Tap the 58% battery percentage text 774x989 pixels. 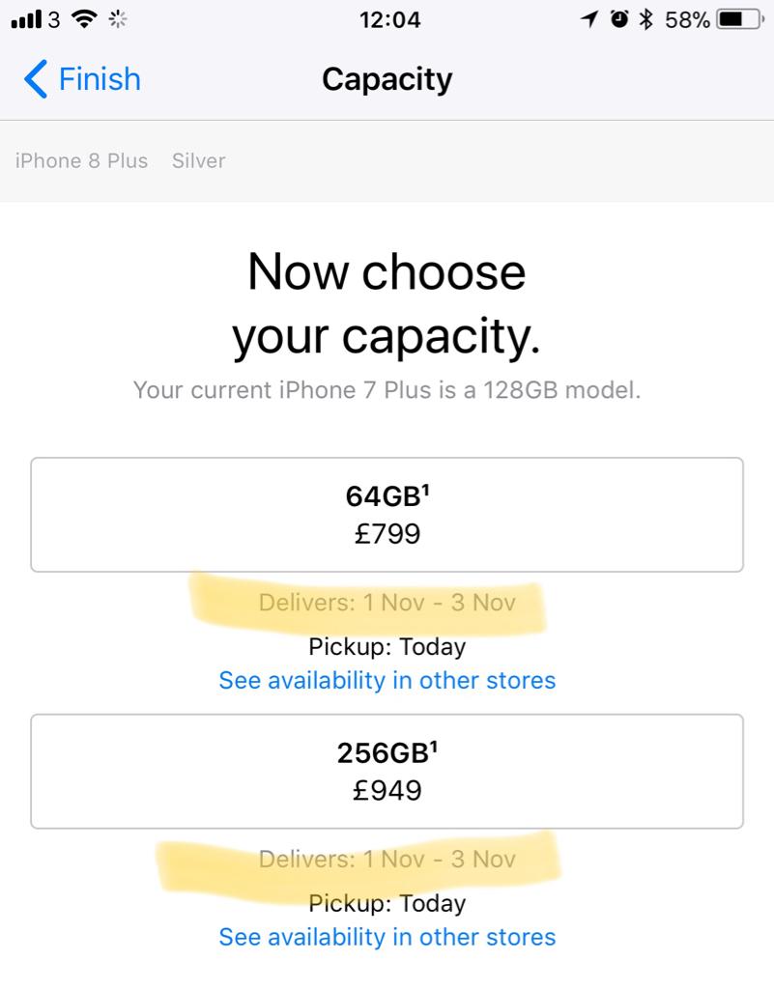(x=687, y=19)
